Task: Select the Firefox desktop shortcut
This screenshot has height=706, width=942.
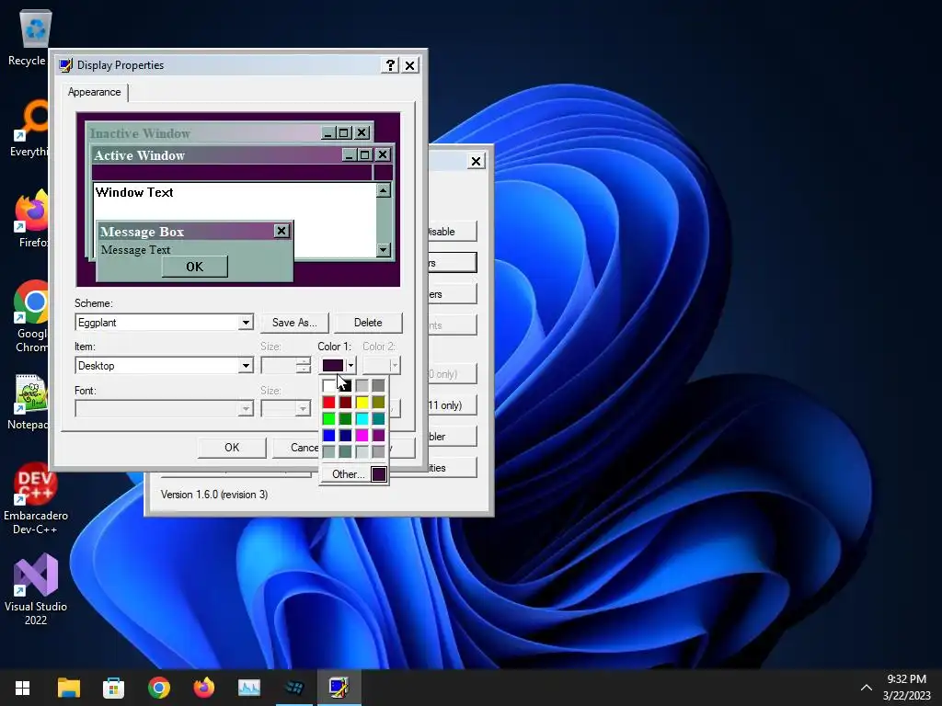Action: (x=33, y=219)
